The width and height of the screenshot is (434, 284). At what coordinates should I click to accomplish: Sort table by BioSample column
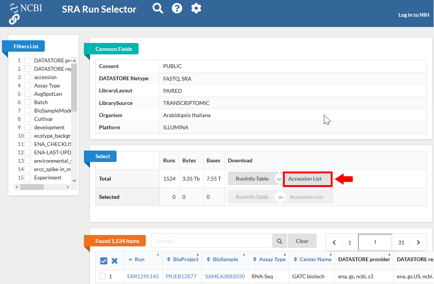click(x=223, y=259)
